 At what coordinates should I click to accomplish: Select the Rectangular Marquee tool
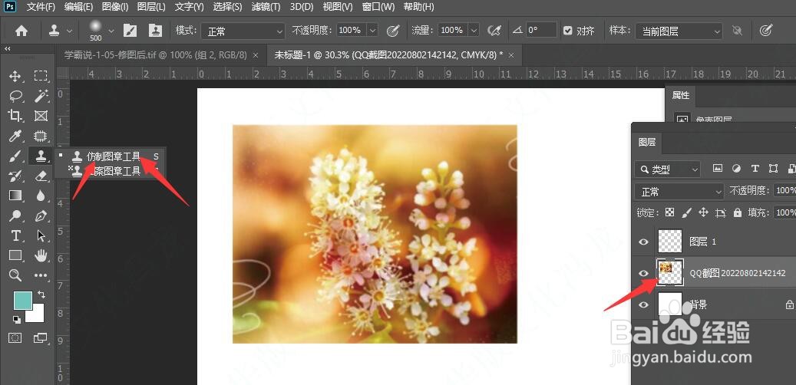pyautogui.click(x=41, y=77)
